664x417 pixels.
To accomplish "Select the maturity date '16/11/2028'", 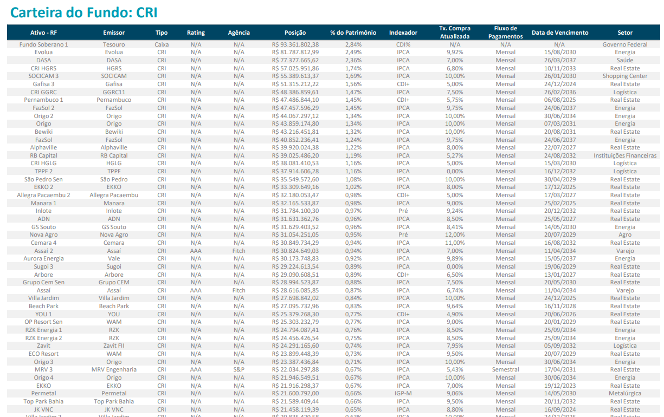I will tap(559, 306).
